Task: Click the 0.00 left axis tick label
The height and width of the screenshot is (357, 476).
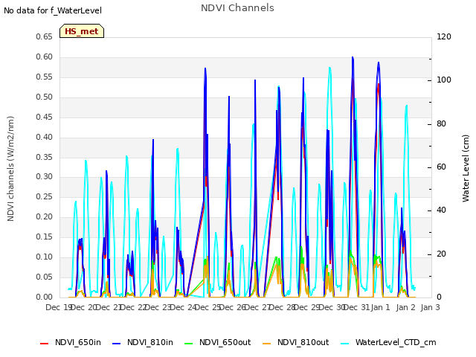Action: tap(44, 297)
